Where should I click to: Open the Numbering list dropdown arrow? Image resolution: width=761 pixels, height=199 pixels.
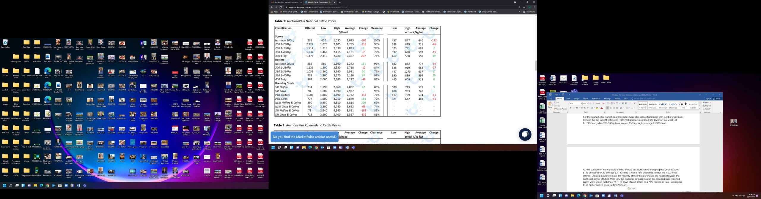[615, 104]
